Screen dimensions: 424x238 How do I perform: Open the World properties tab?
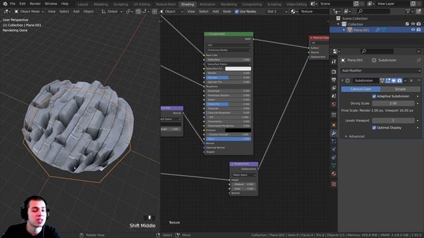tap(334, 104)
